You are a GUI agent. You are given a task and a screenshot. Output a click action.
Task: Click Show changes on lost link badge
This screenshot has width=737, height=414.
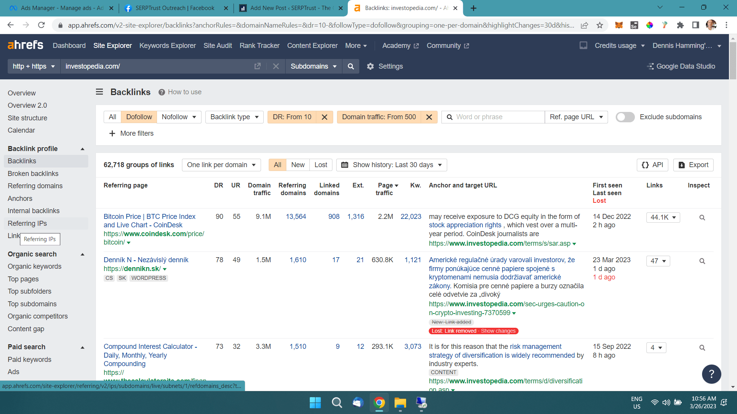tap(498, 331)
